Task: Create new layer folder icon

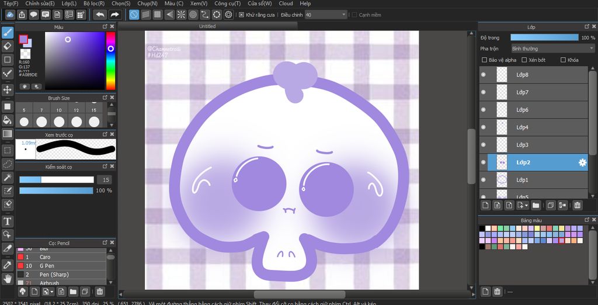Action: click(536, 205)
